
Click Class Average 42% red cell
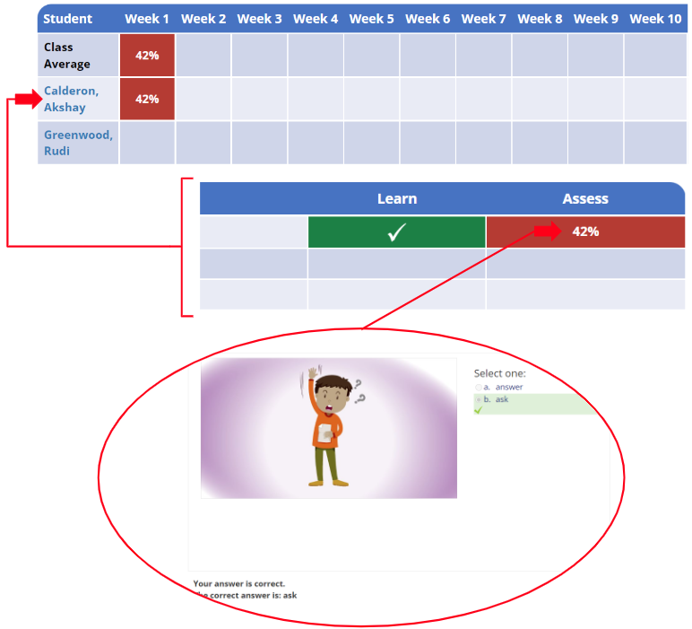[x=147, y=56]
